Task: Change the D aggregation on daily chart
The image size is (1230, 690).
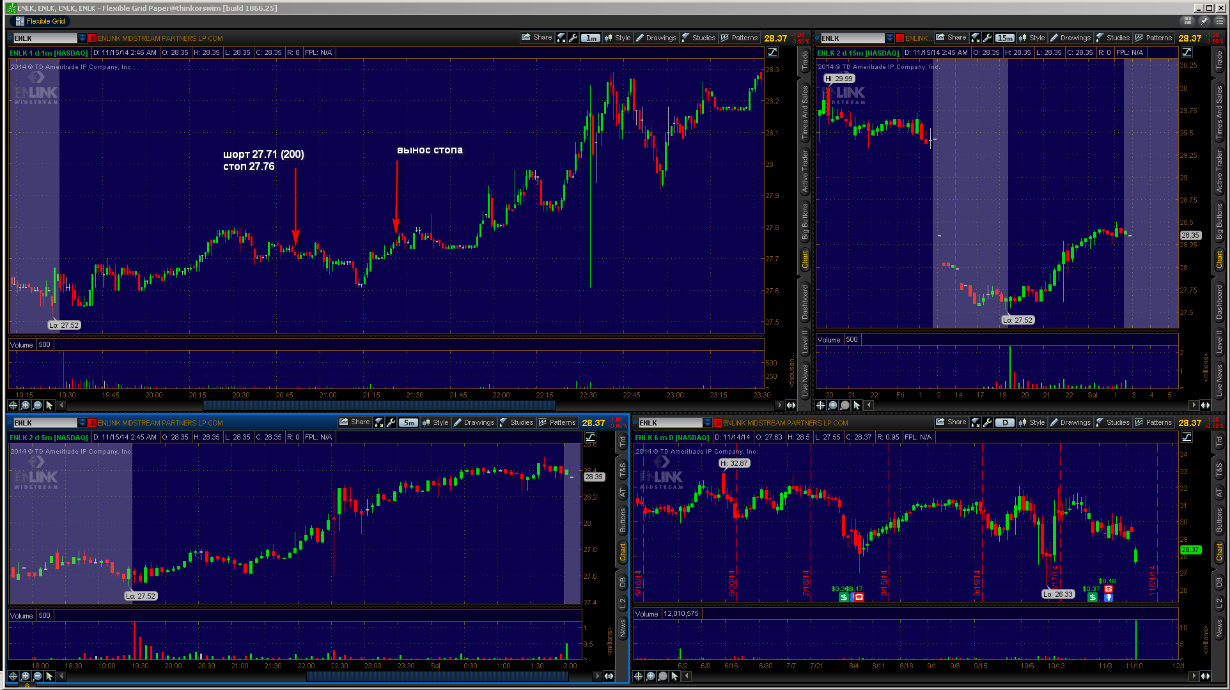Action: 1005,422
